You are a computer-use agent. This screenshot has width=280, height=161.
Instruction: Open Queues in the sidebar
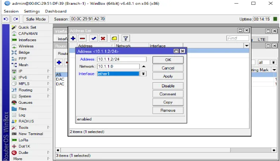pos(25,103)
